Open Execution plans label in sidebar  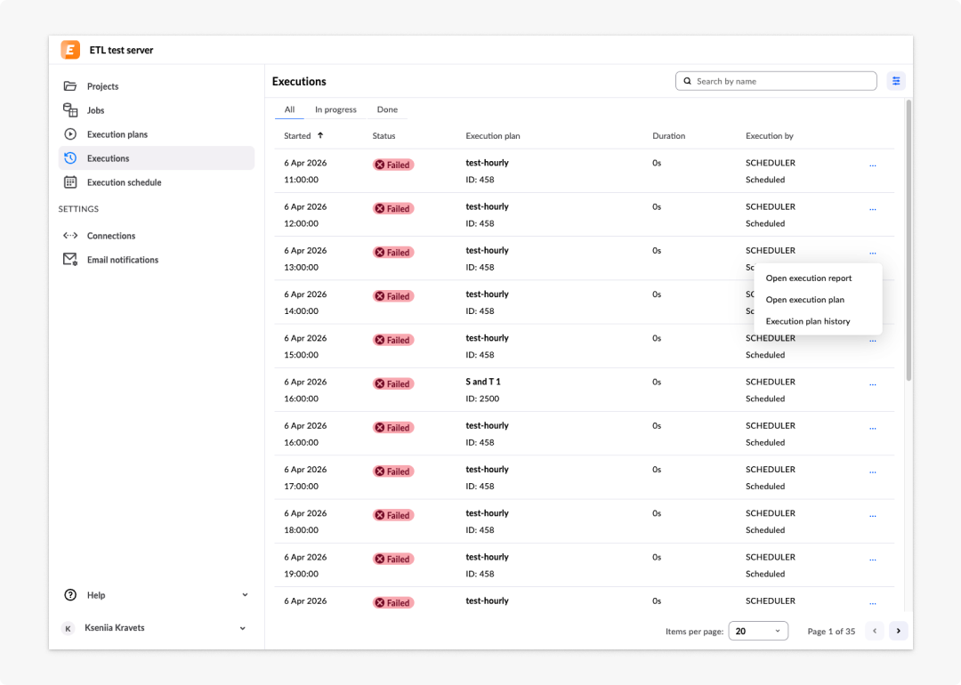[x=117, y=134]
